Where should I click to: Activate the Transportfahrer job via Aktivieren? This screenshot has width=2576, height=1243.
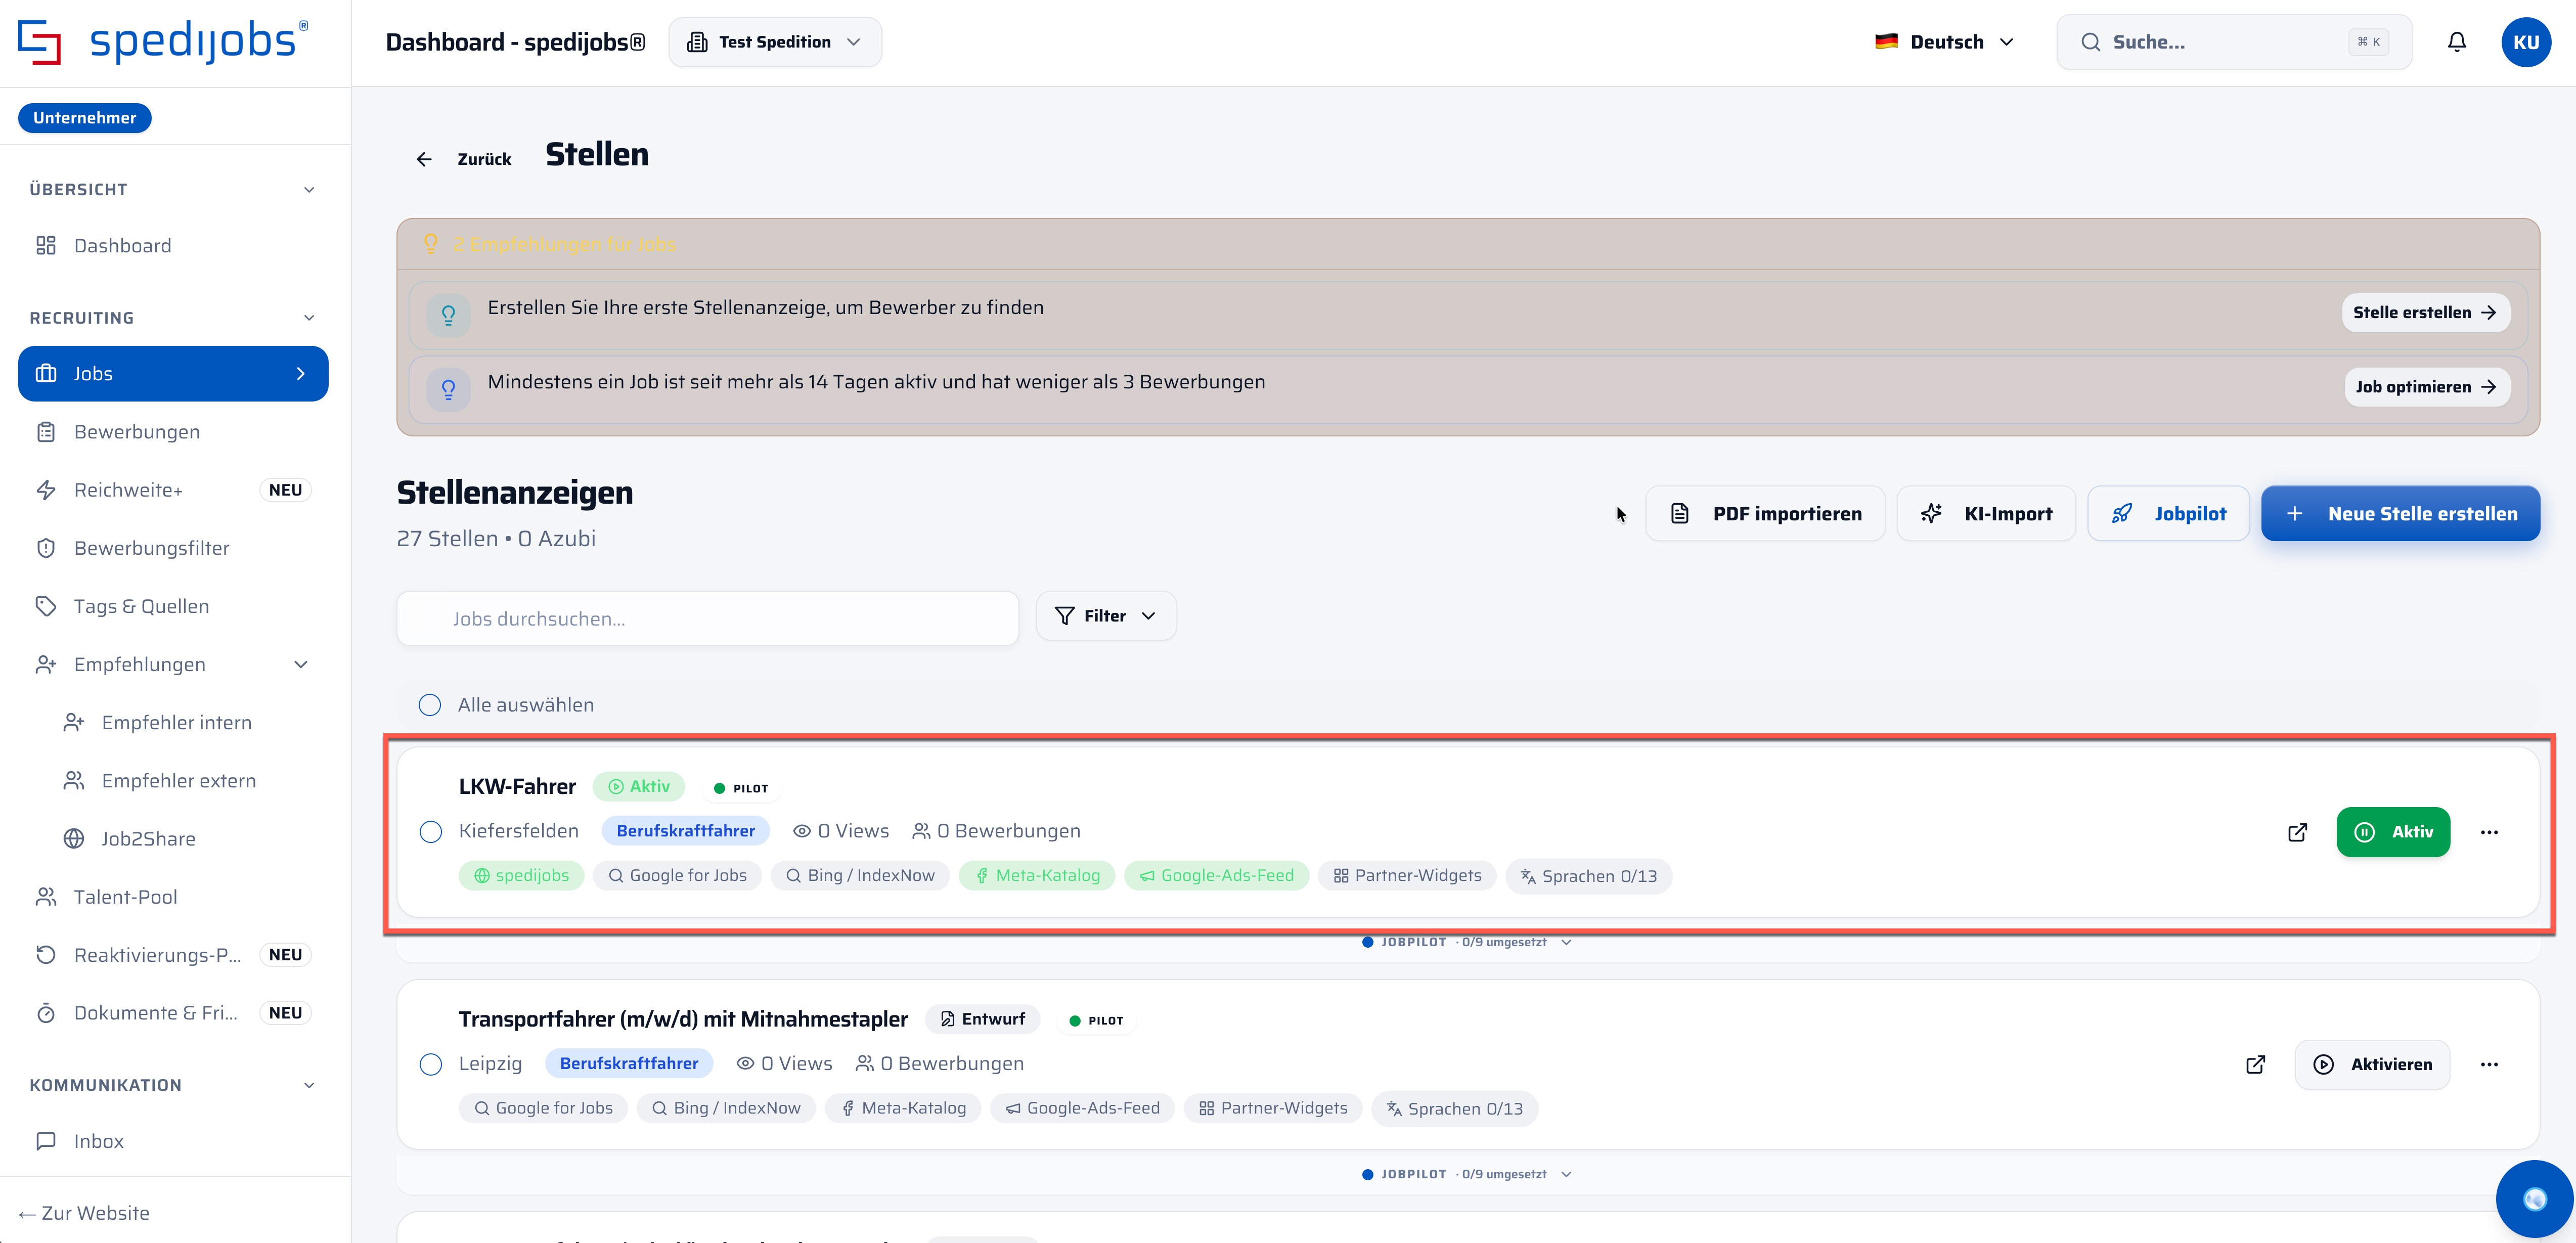[x=2371, y=1064]
